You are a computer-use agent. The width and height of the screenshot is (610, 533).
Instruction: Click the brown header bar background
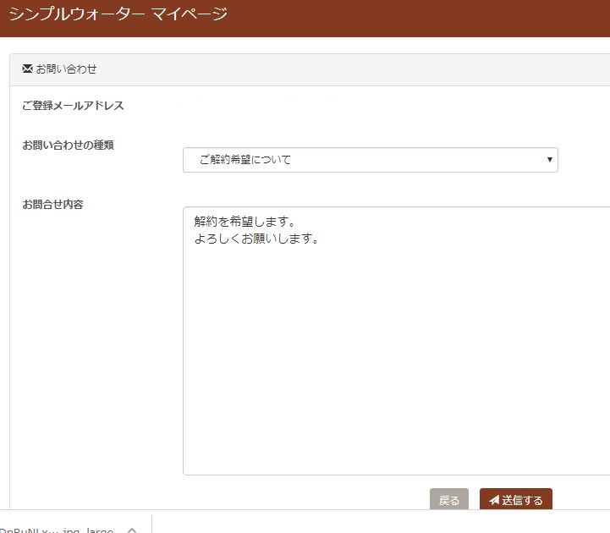tap(423, 17)
